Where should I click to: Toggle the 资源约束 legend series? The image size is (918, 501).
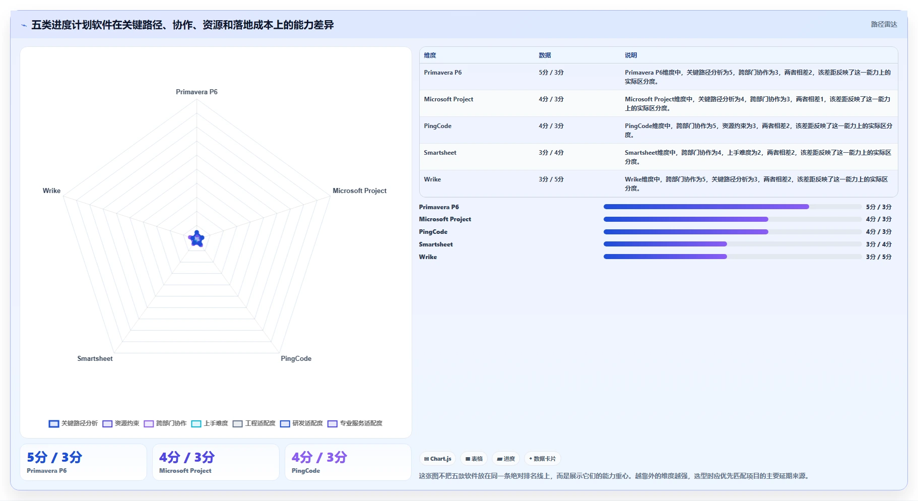point(120,423)
